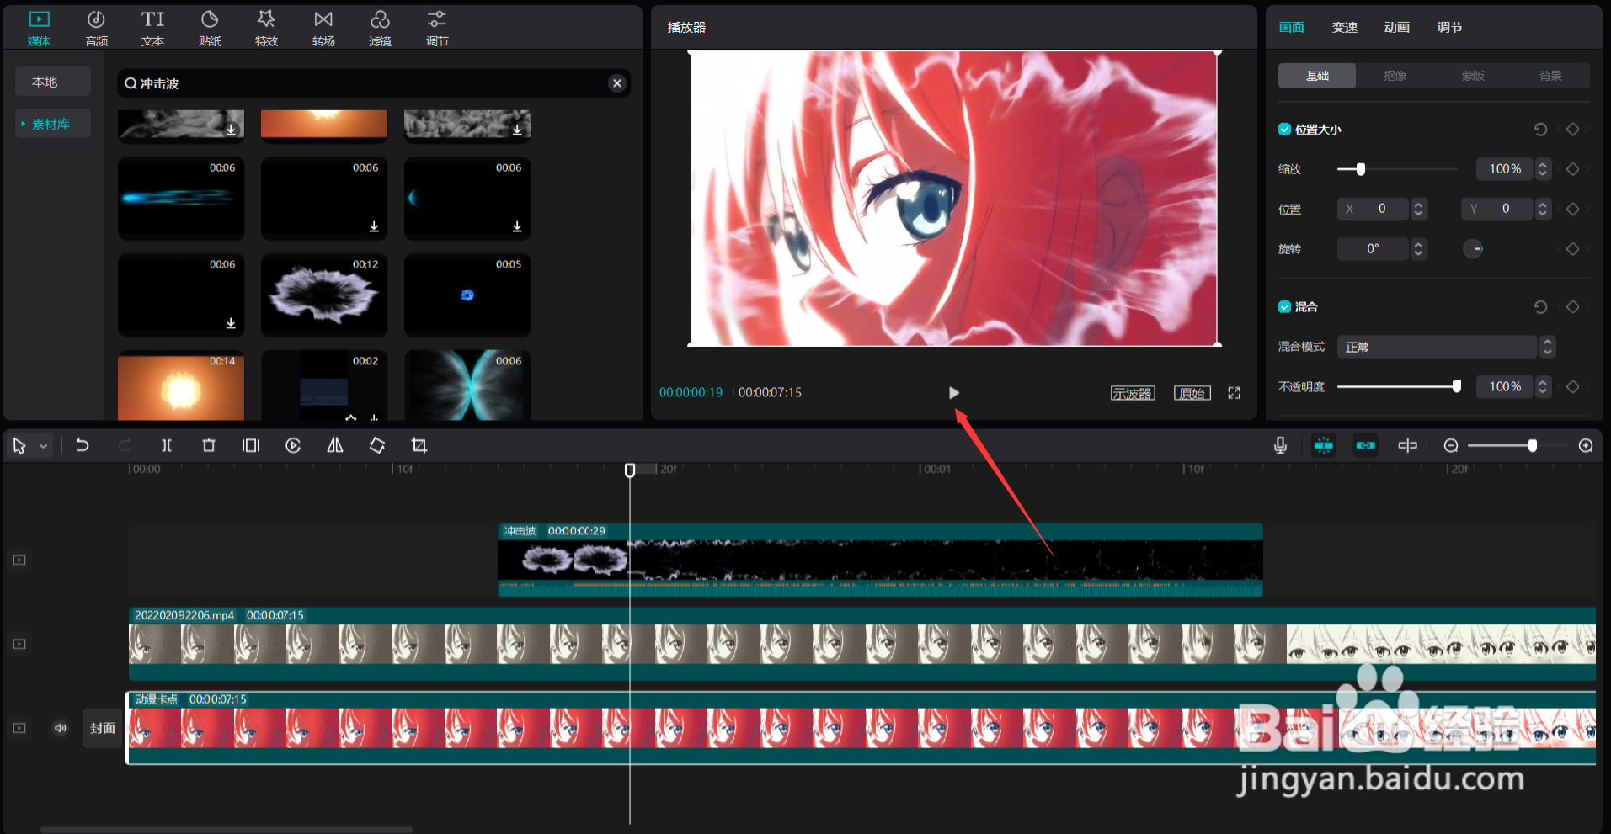The image size is (1611, 834).
Task: Split clip at playhead
Action: tap(167, 445)
